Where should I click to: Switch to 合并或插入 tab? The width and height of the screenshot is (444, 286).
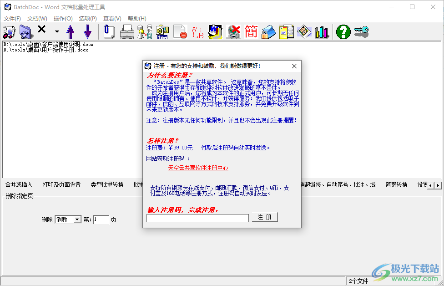[19, 185]
